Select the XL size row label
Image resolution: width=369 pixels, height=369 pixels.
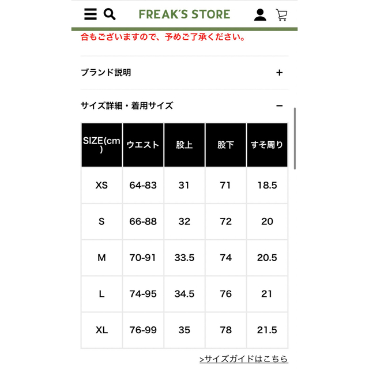pos(101,330)
